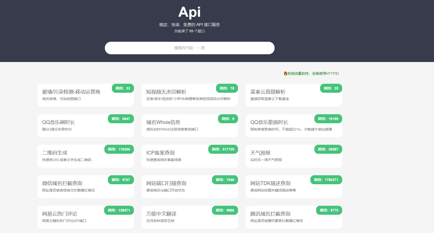Open the 腾讯域名拦截查询 API card
434x233 pixels.
click(294, 217)
